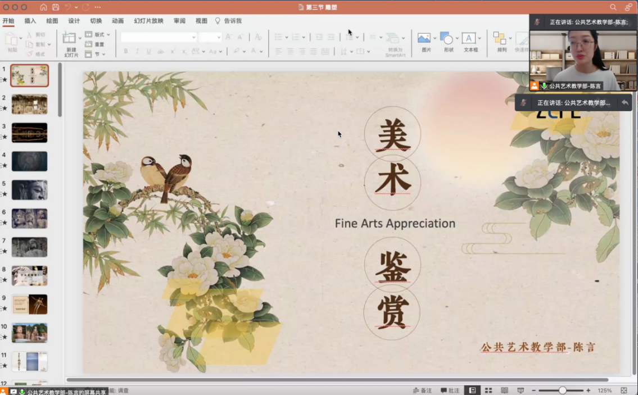Switch to the 幻灯片放映 tab

pyautogui.click(x=148, y=21)
